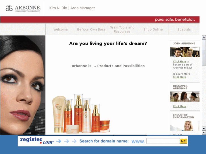Screen dimensions: 206x154
Task: Click the inner sidebar scroll up arrow
Action: click(x=204, y=37)
